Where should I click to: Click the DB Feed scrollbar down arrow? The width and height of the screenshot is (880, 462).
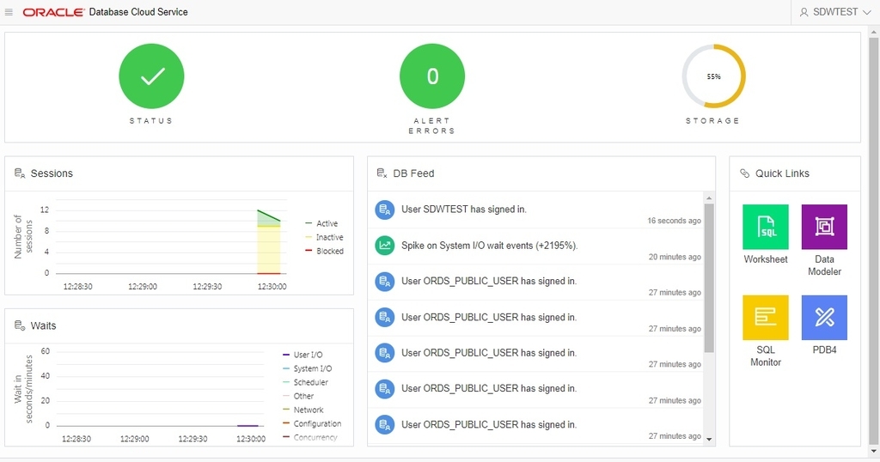[x=709, y=439]
